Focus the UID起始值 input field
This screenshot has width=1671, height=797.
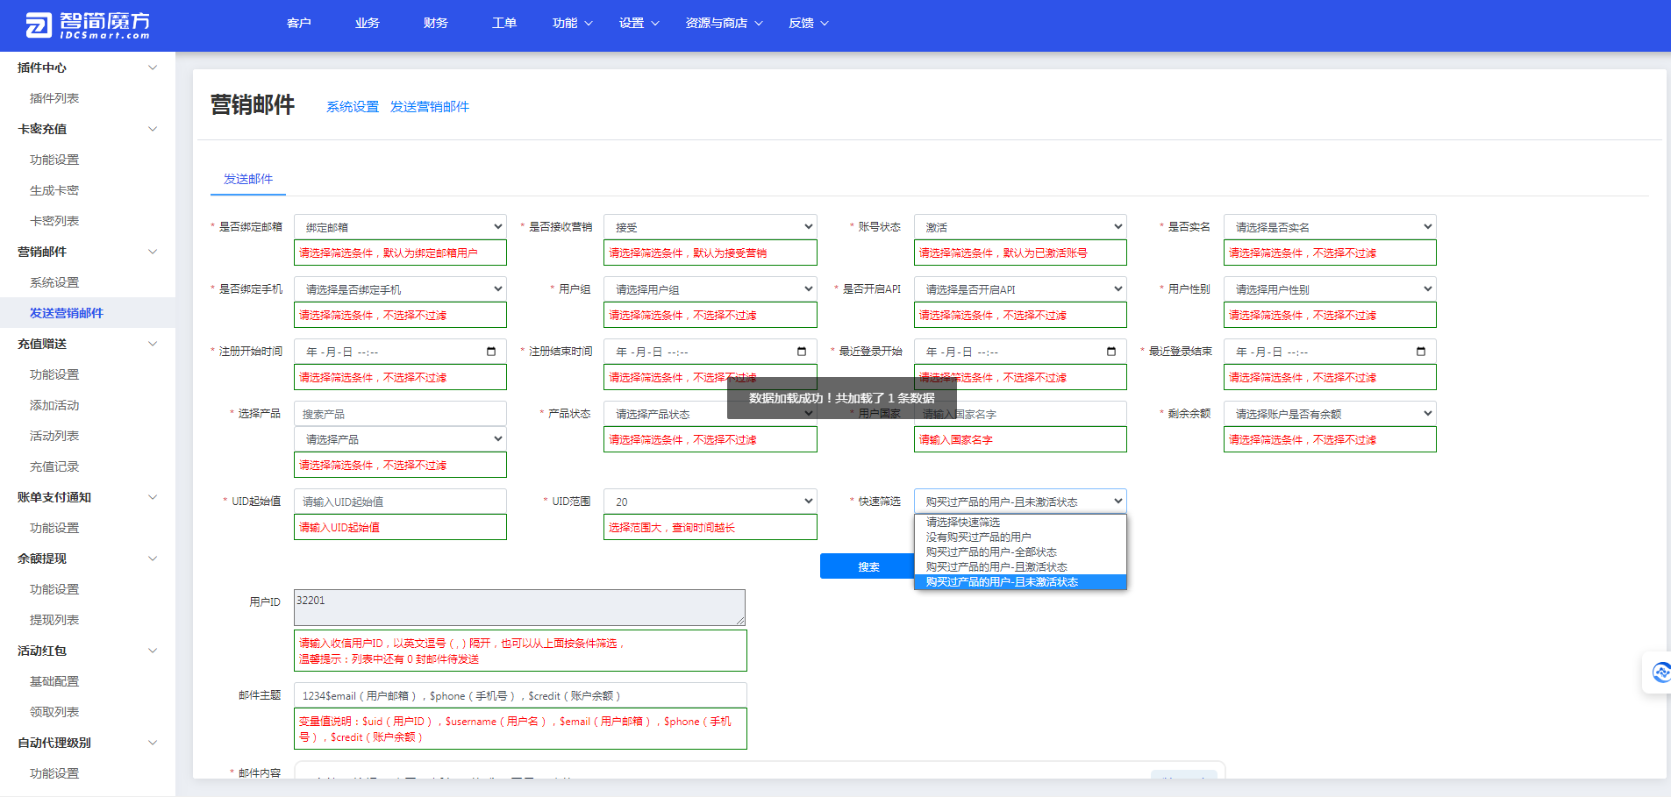tap(400, 502)
